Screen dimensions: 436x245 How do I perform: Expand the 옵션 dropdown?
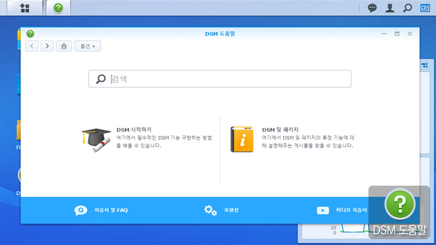point(88,46)
